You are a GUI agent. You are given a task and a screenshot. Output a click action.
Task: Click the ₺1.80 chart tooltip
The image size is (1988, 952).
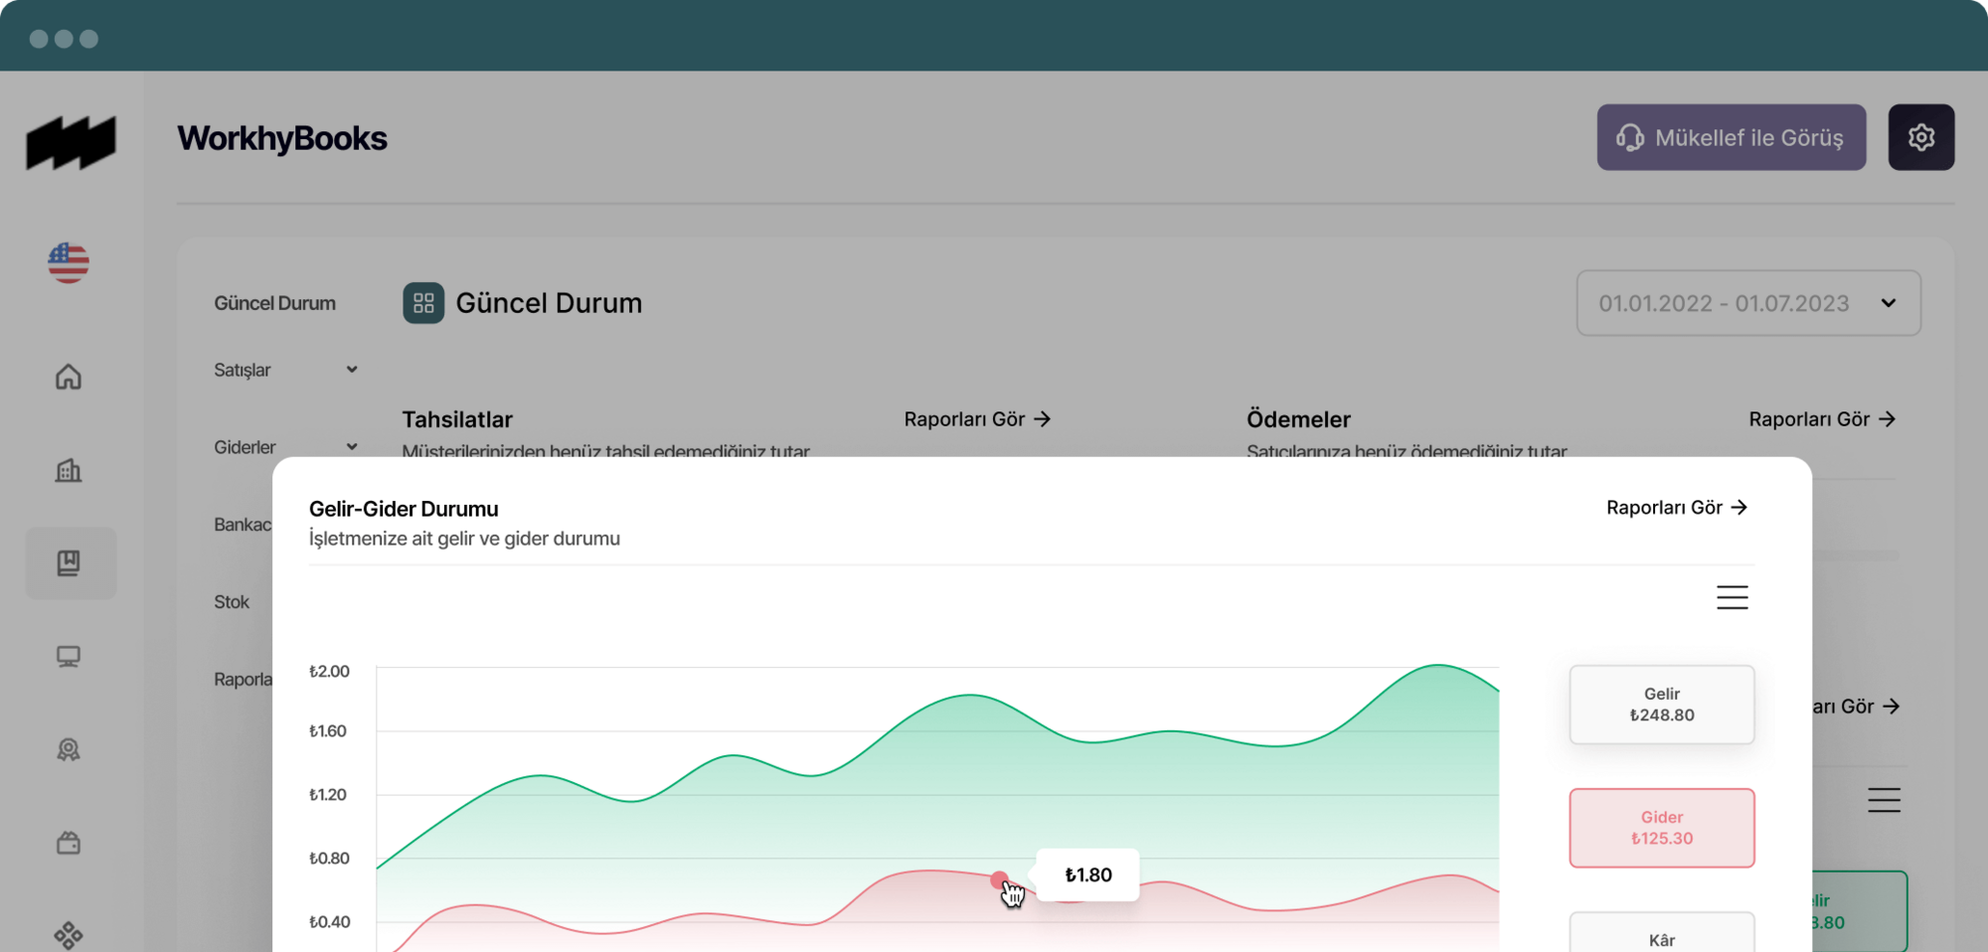coord(1087,874)
